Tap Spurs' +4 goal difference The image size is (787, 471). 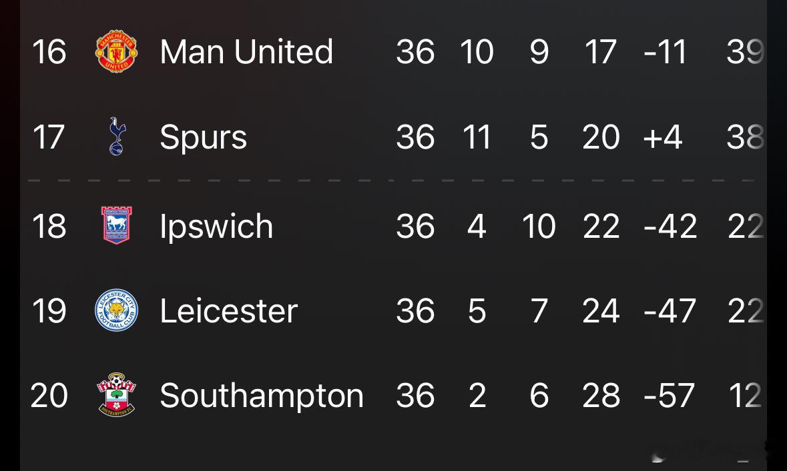tap(663, 137)
